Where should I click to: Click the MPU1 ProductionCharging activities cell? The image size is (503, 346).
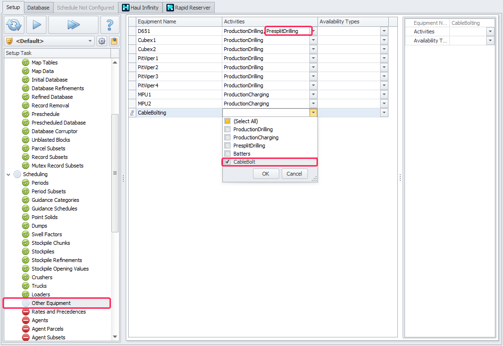coord(266,95)
